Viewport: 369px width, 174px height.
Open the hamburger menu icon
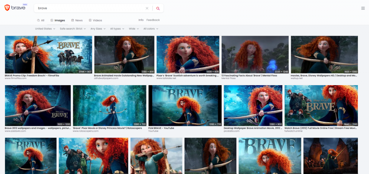363,8
